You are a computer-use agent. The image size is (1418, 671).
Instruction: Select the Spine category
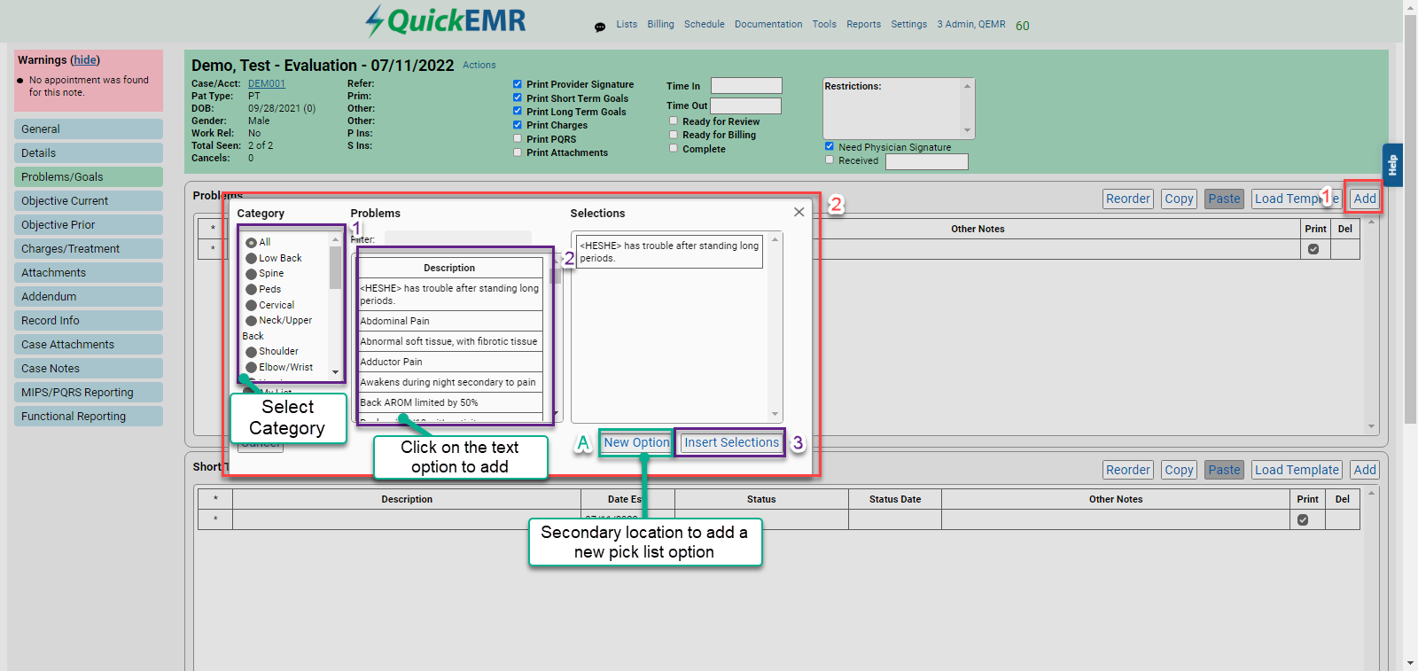click(251, 274)
